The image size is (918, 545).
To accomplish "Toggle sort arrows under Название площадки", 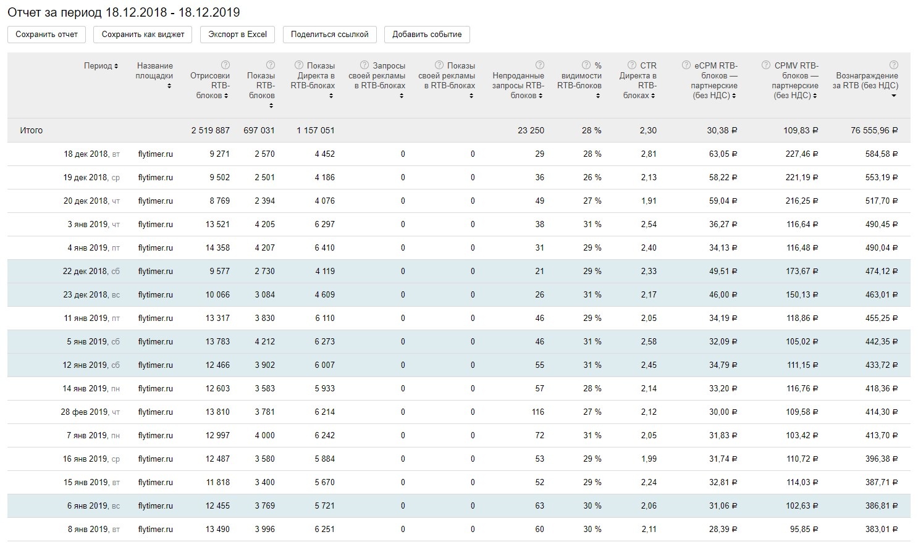I will click(169, 86).
